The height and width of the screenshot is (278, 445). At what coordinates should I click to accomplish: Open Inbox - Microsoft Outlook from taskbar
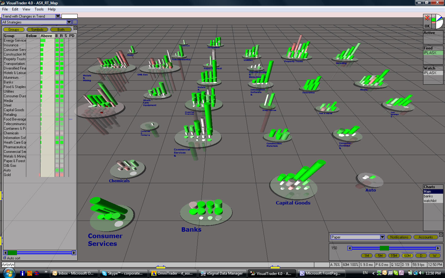74,273
